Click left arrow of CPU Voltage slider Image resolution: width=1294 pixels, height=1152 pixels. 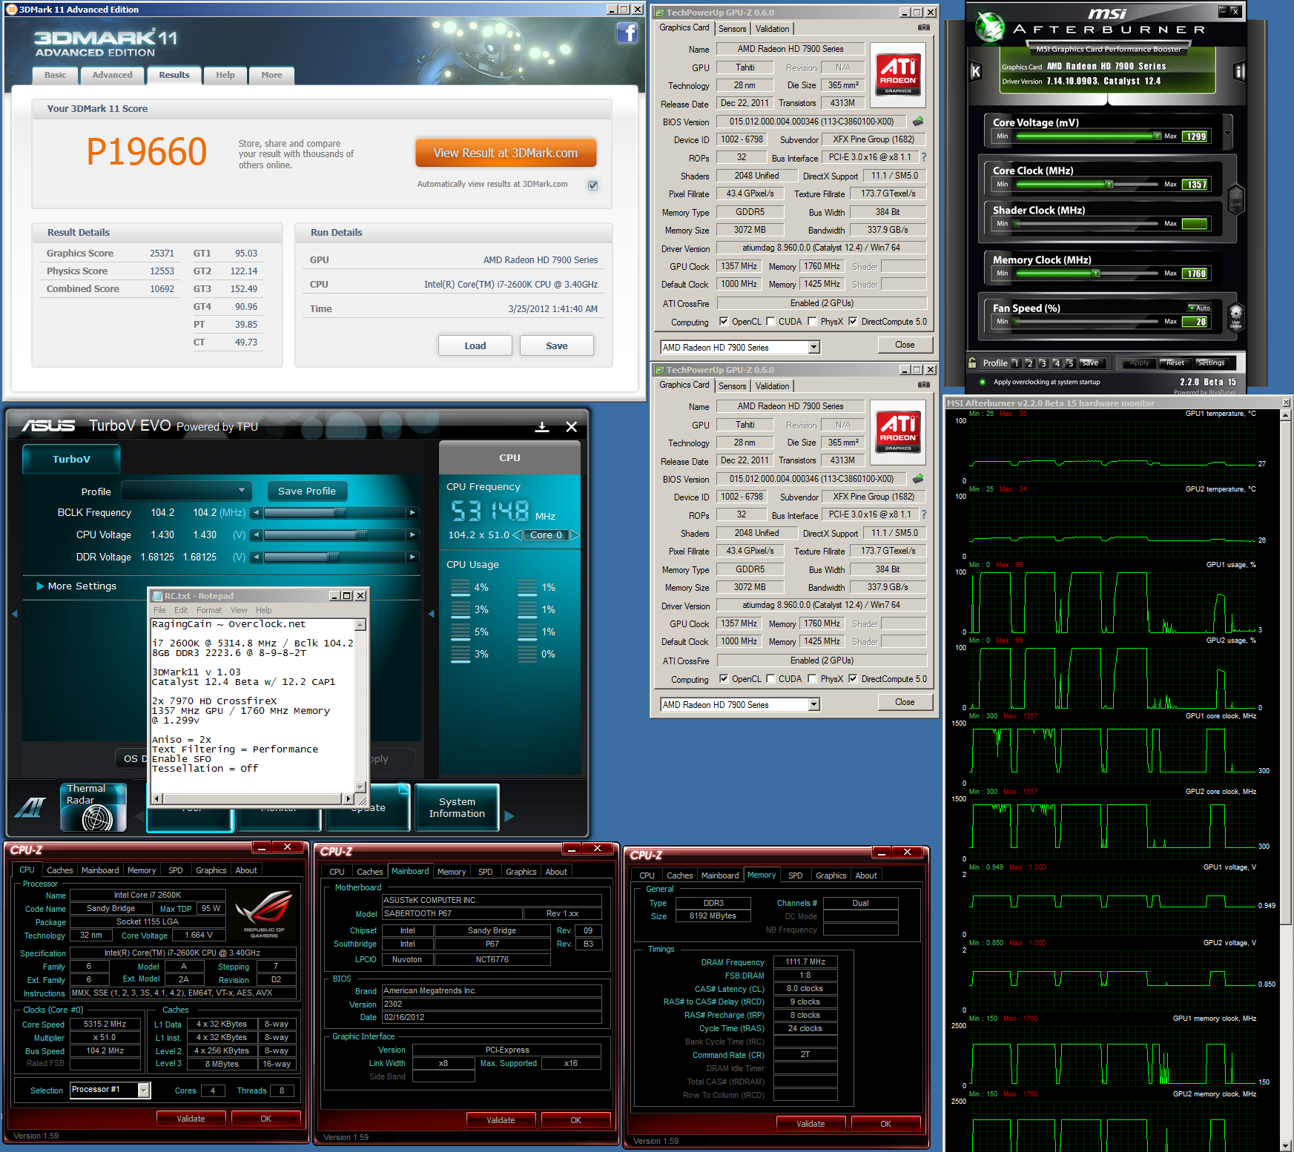pyautogui.click(x=256, y=534)
